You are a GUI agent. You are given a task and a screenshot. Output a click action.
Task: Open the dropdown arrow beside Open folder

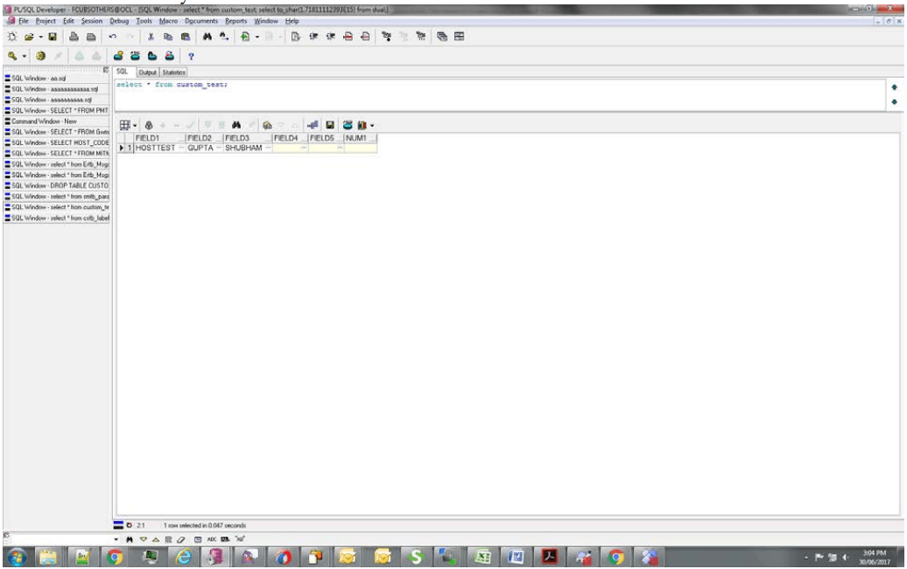(x=40, y=37)
